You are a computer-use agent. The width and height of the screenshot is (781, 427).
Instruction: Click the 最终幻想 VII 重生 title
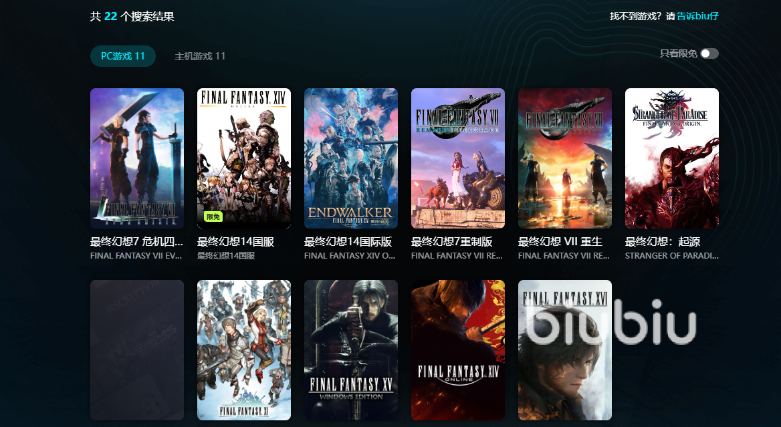click(x=560, y=242)
